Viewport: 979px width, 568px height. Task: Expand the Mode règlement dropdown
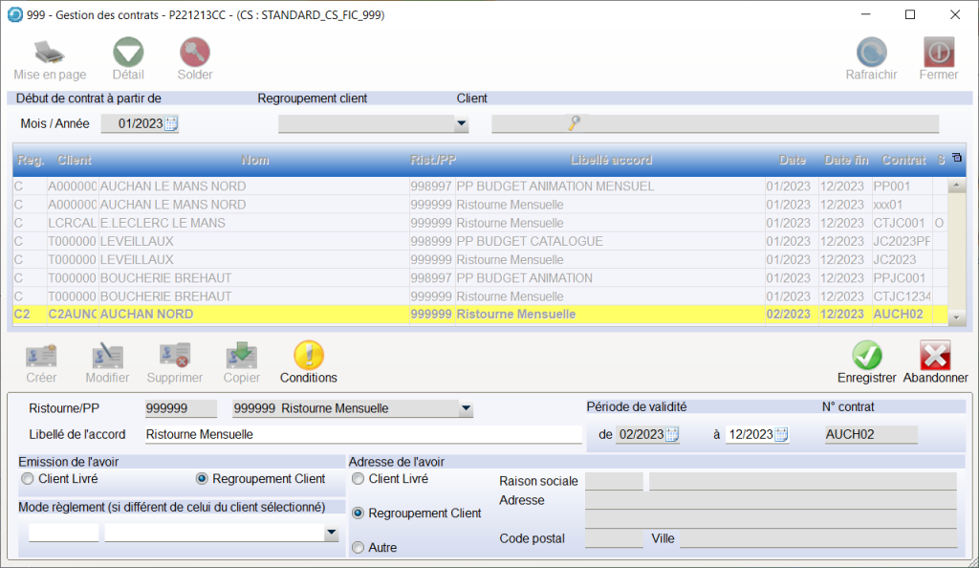click(332, 534)
